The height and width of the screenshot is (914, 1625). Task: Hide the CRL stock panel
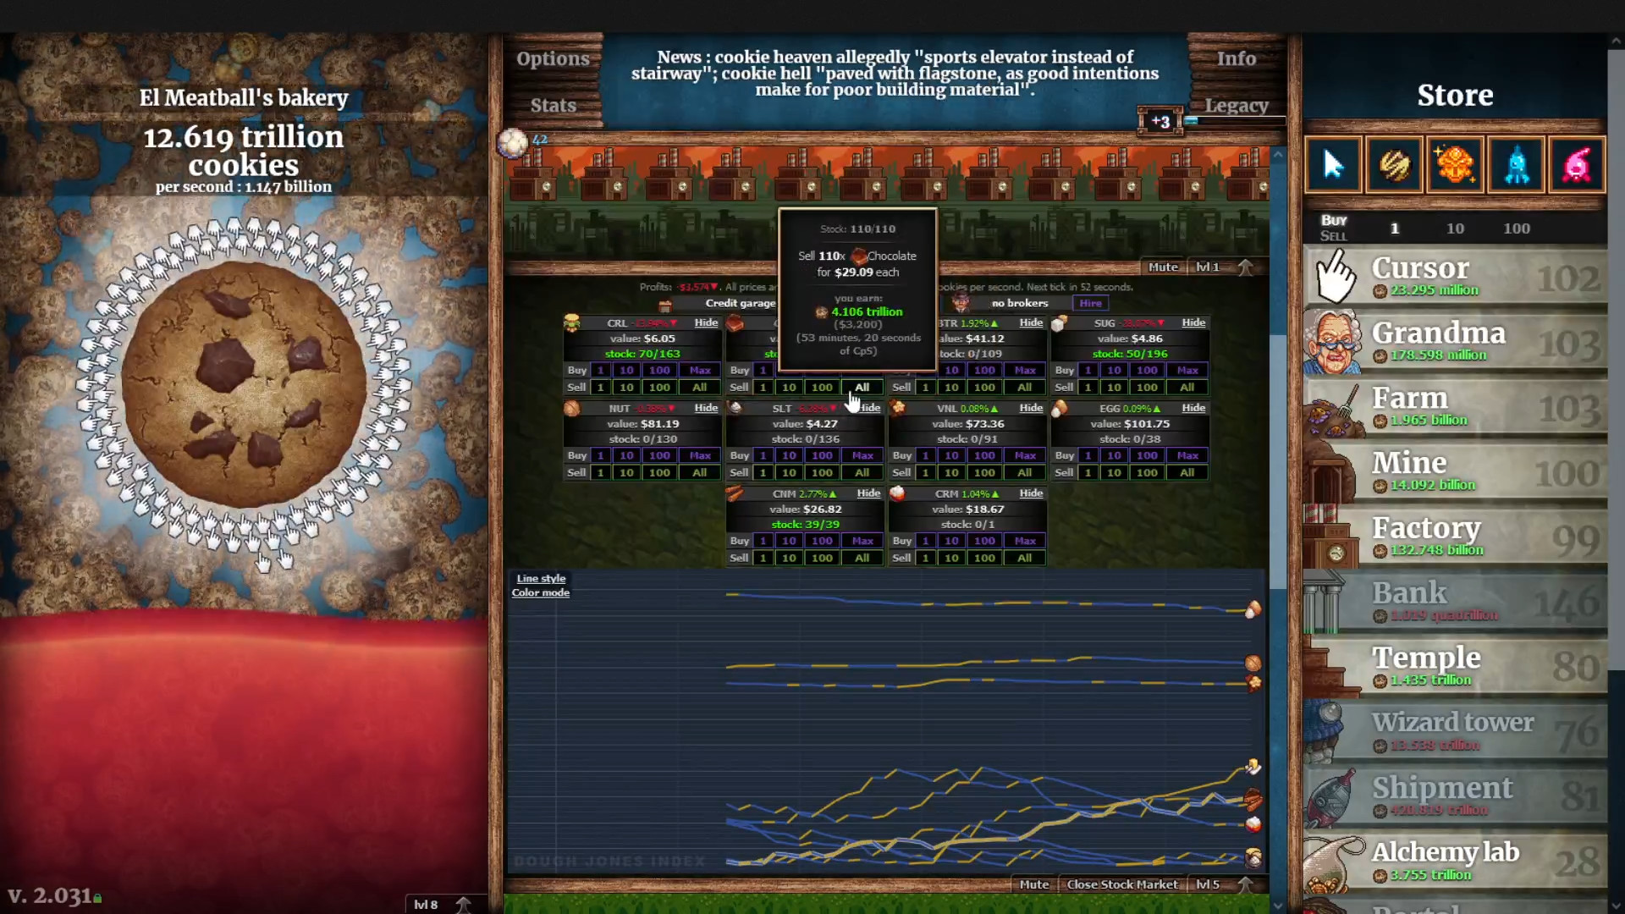pos(705,322)
